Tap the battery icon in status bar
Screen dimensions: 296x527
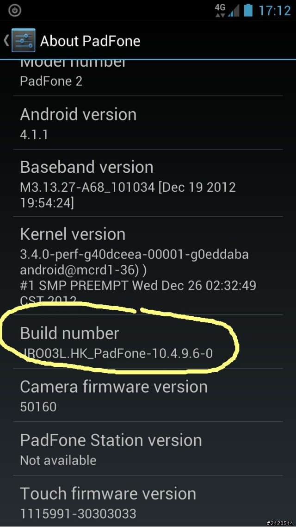pyautogui.click(x=248, y=10)
